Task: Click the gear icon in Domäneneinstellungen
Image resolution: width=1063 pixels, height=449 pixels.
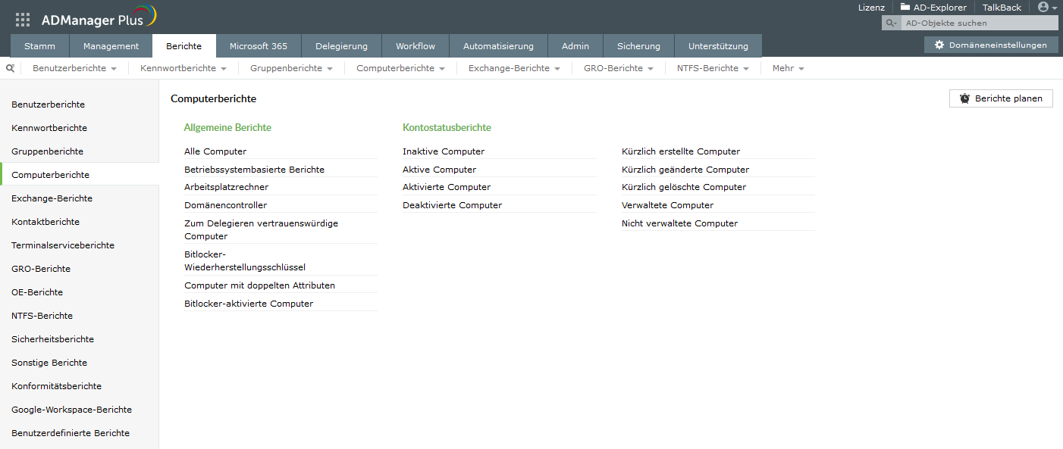Action: pos(939,45)
